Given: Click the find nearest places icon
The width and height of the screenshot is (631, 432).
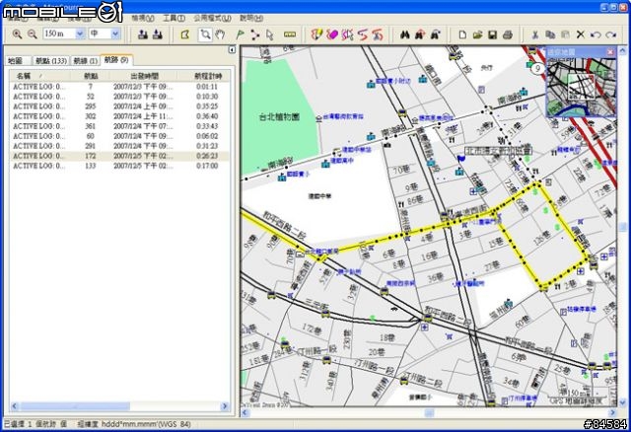Looking at the screenshot, I should [420, 35].
